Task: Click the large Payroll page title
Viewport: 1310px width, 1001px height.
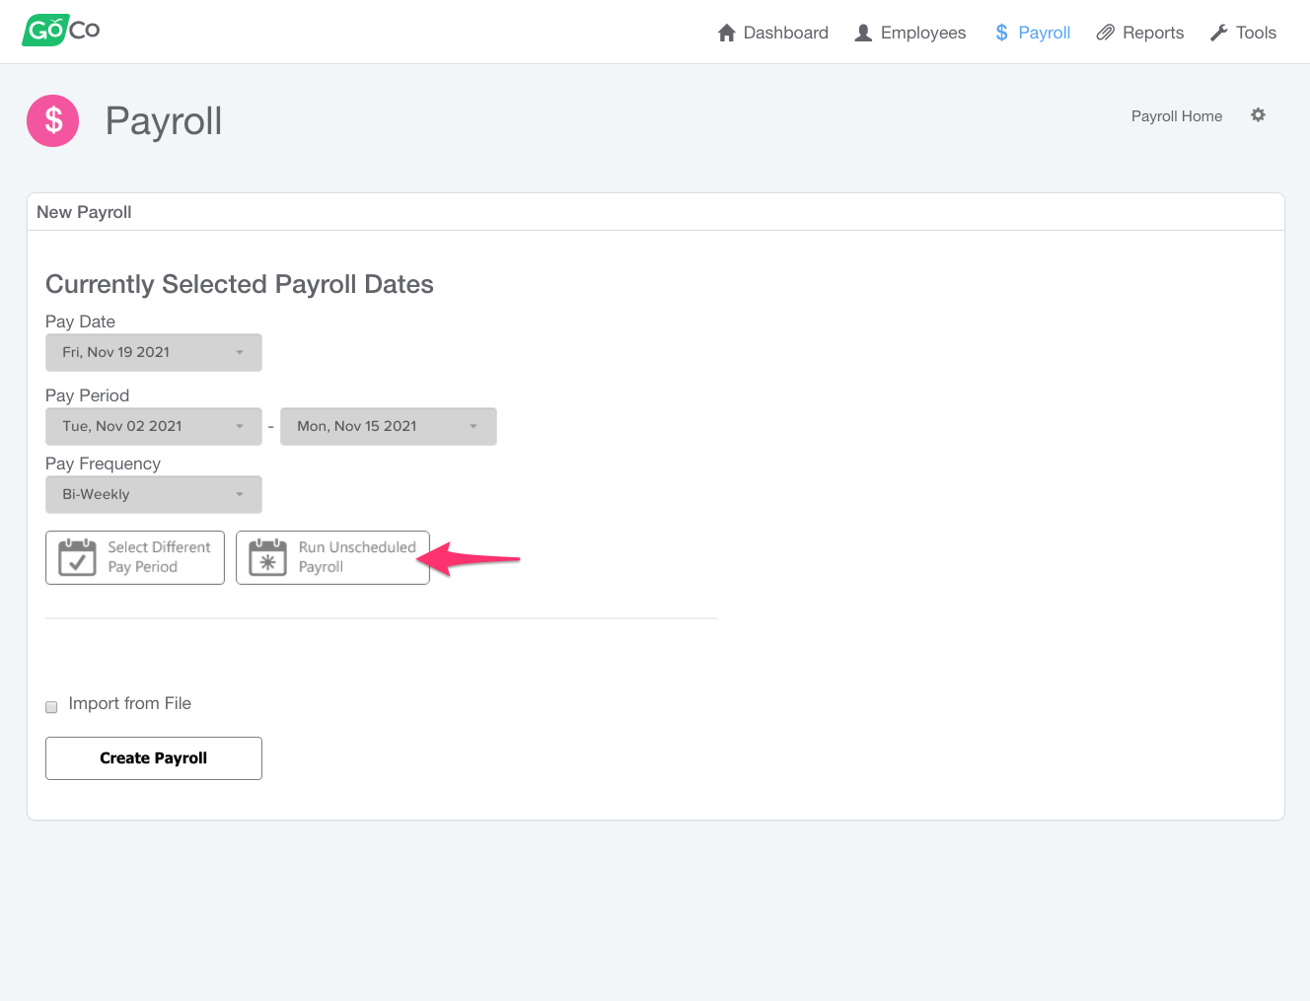Action: [x=164, y=121]
